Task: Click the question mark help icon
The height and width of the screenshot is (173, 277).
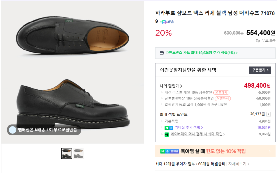Action: (269, 114)
